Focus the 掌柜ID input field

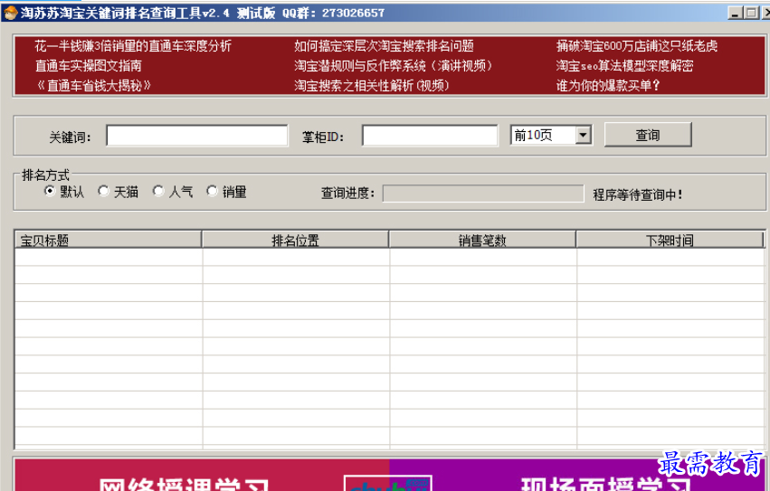coord(430,136)
